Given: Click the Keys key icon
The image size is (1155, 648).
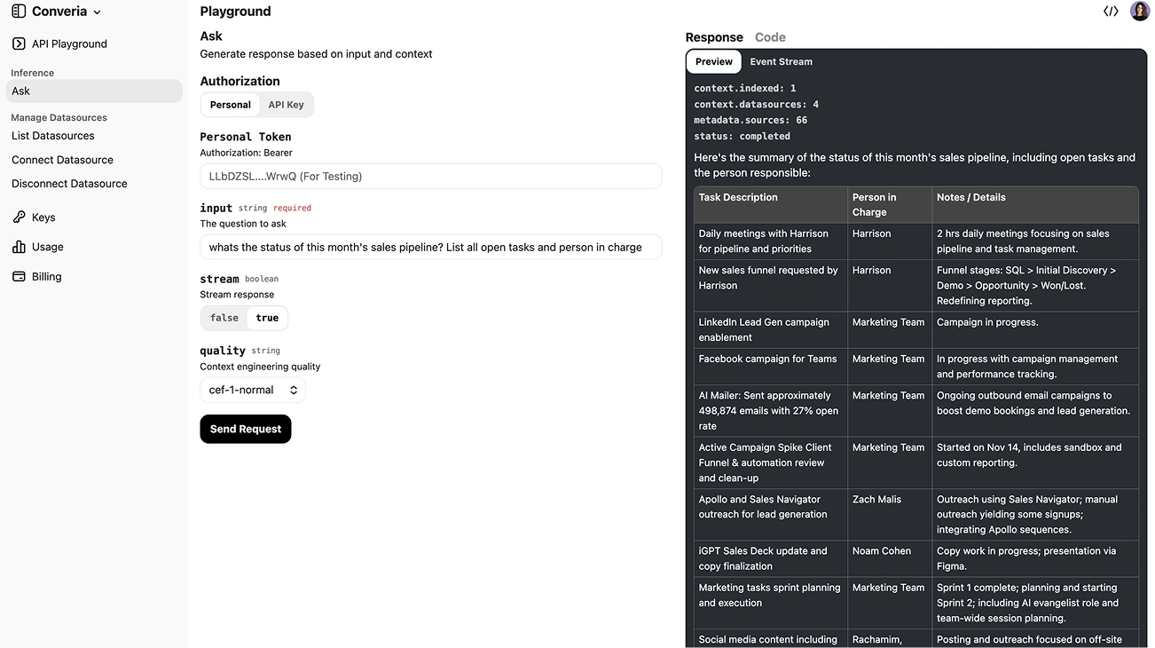Looking at the screenshot, I should pos(19,217).
